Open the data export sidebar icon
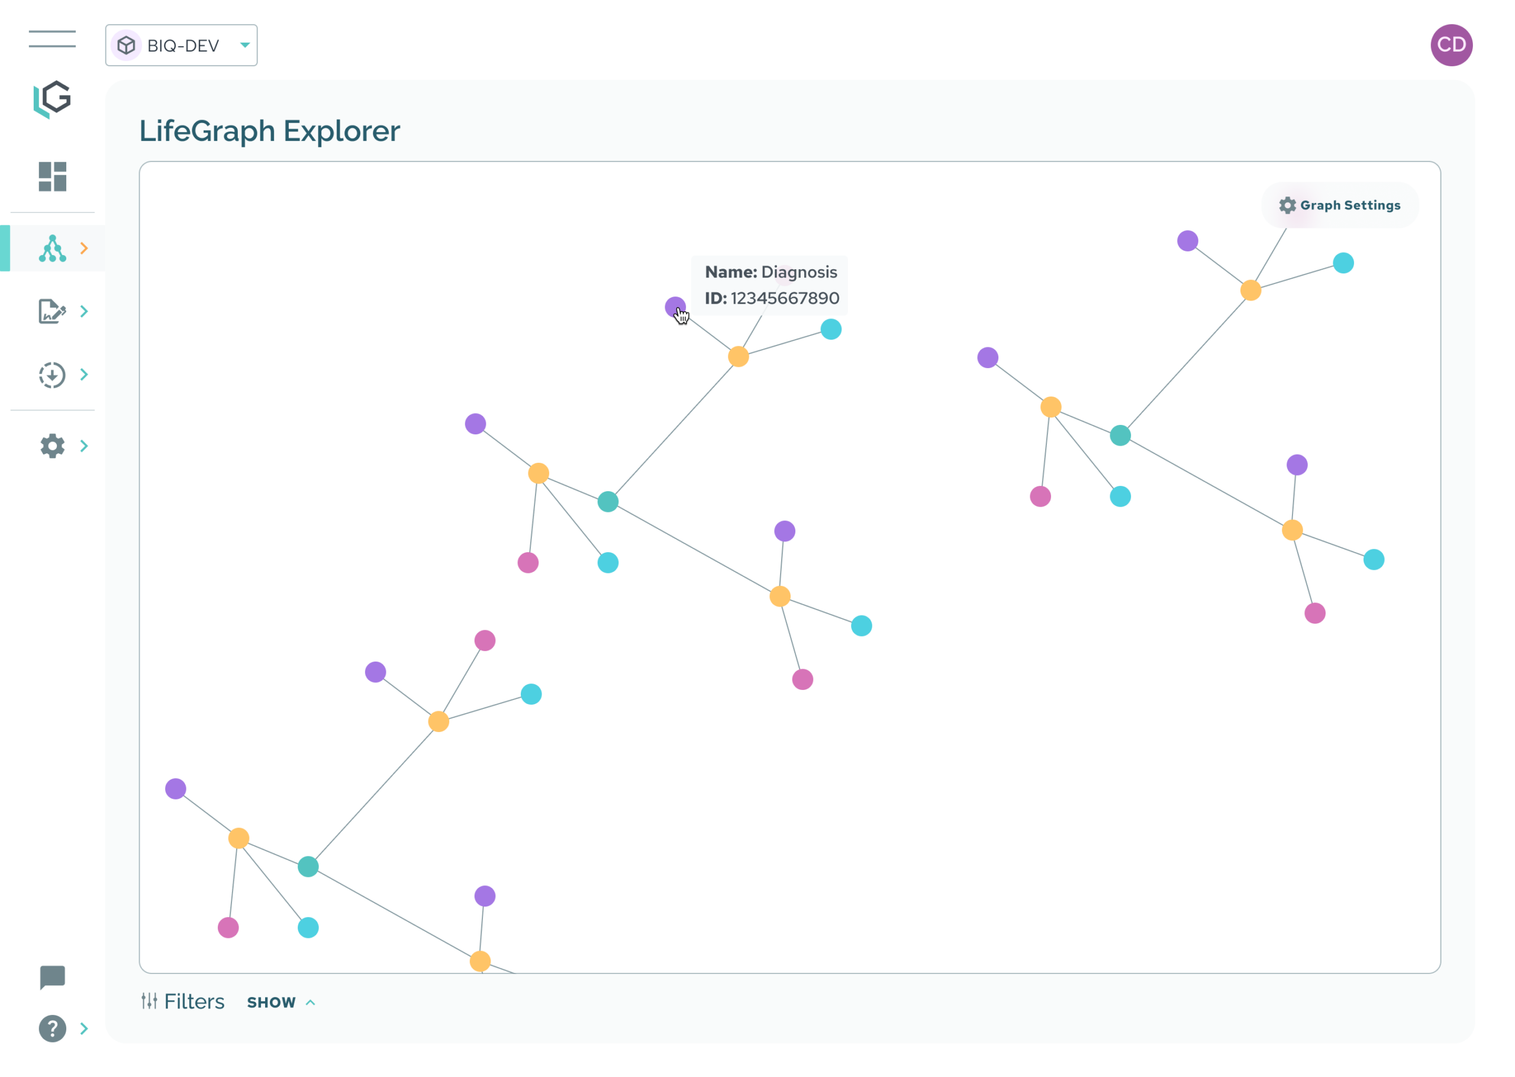The width and height of the screenshot is (1515, 1077). point(53,375)
